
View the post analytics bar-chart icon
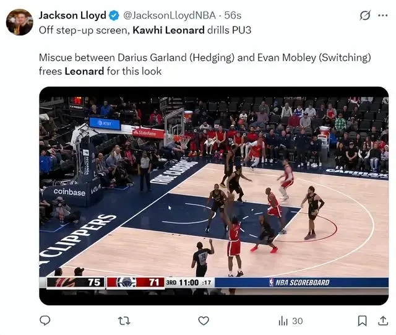point(283,321)
